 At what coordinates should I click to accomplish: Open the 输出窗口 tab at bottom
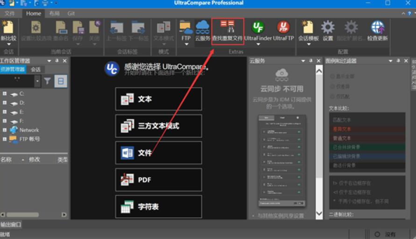pos(11,225)
